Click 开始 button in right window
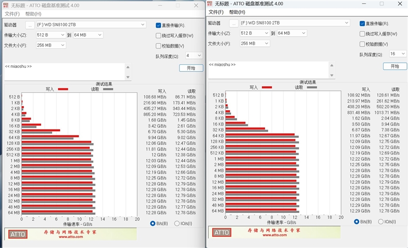 (x=395, y=66)
